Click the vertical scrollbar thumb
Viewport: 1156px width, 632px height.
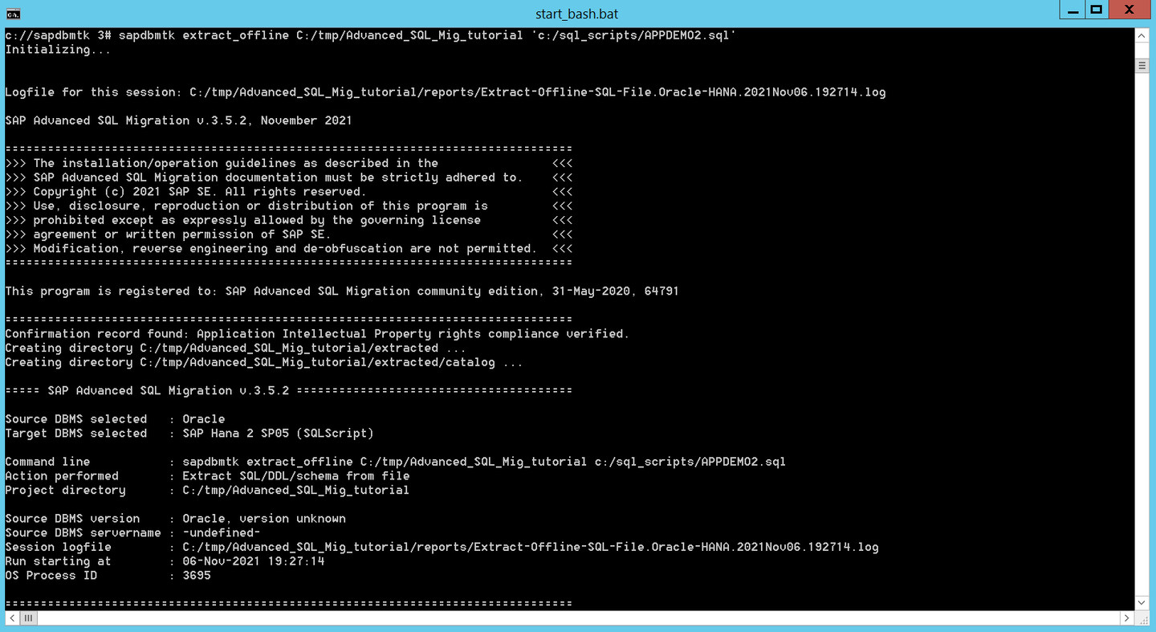coord(1142,66)
